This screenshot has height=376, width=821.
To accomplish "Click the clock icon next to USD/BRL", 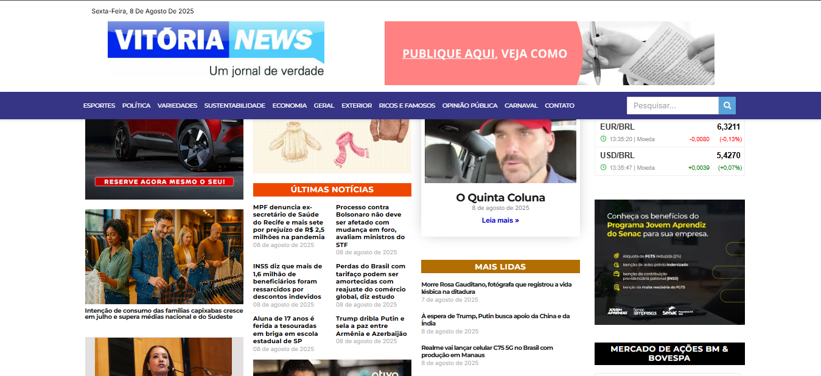I will click(603, 167).
